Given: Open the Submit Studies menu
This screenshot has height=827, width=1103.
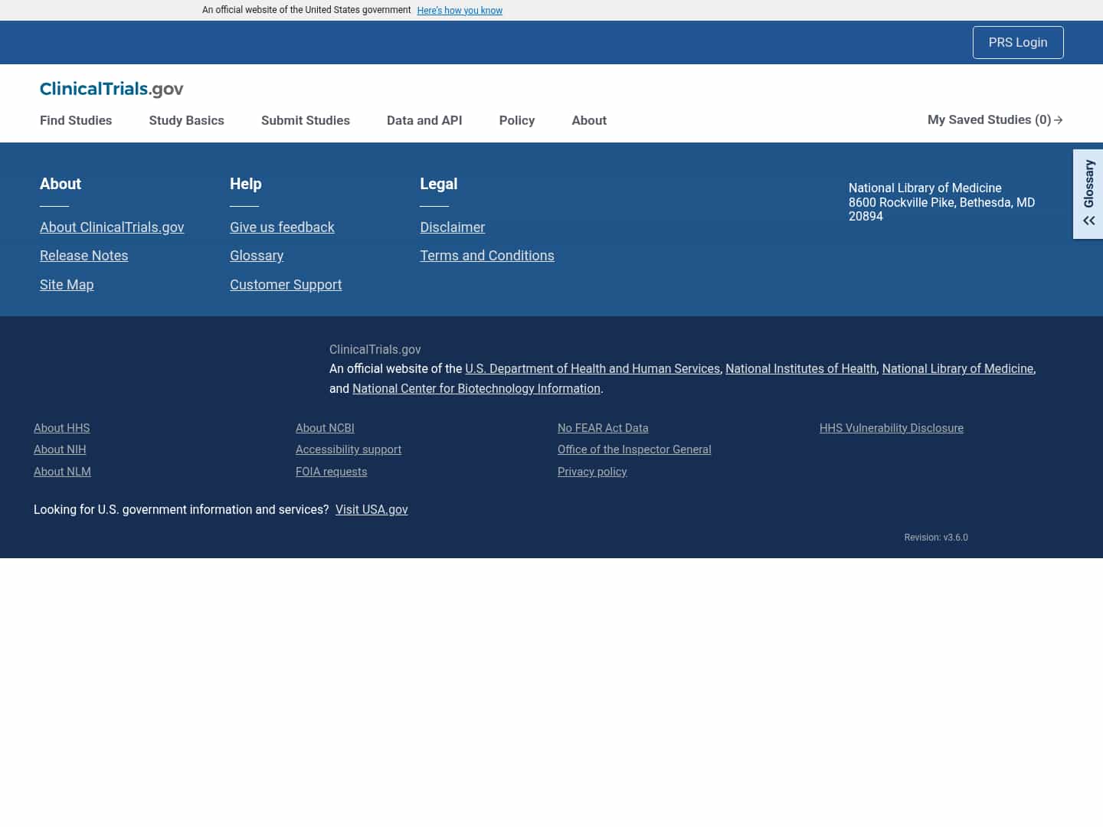Looking at the screenshot, I should tap(305, 120).
